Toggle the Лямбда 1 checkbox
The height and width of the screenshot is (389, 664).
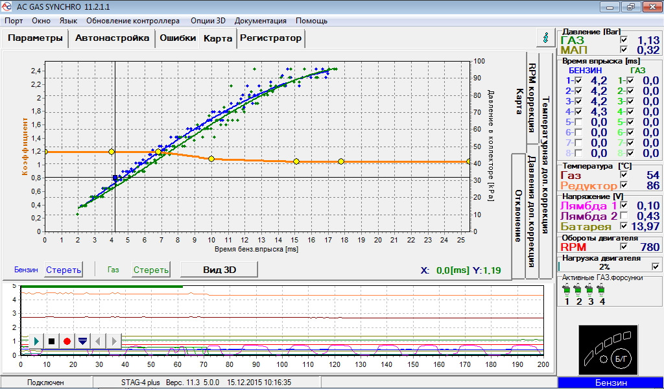623,205
